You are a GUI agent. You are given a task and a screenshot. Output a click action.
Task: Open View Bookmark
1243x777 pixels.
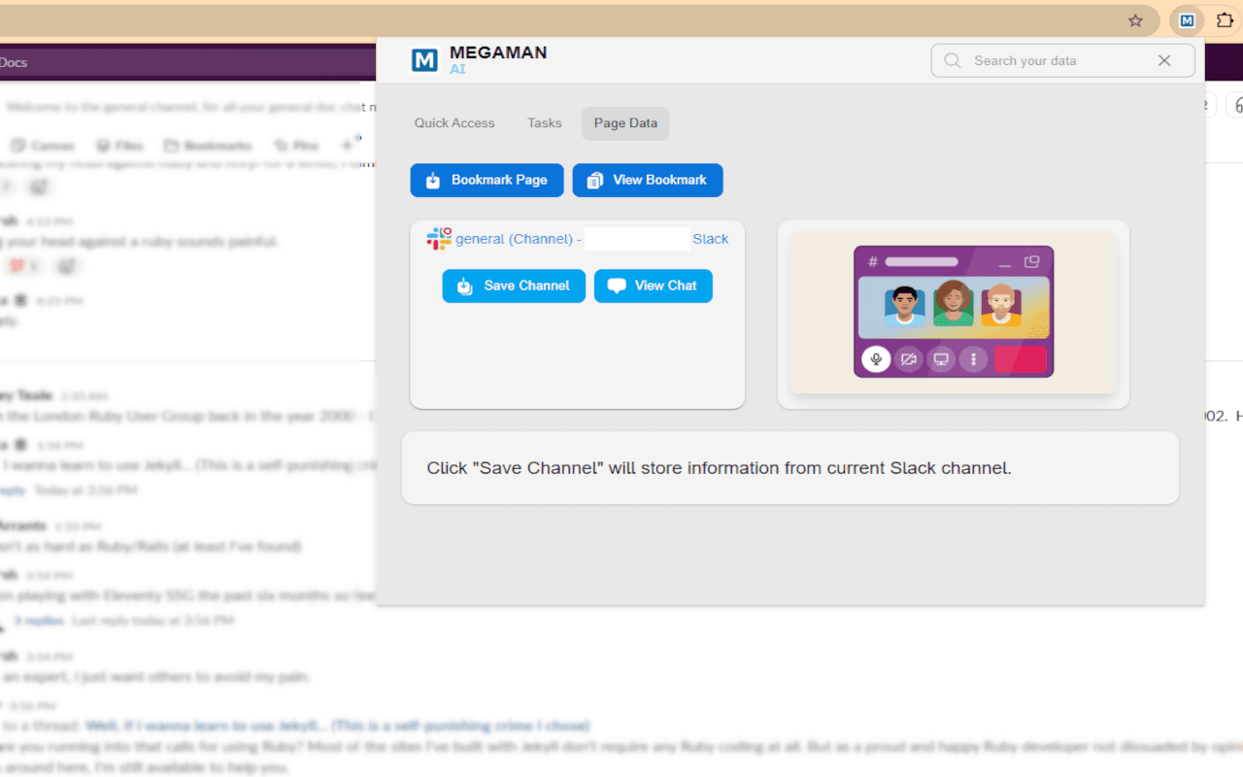(x=648, y=180)
